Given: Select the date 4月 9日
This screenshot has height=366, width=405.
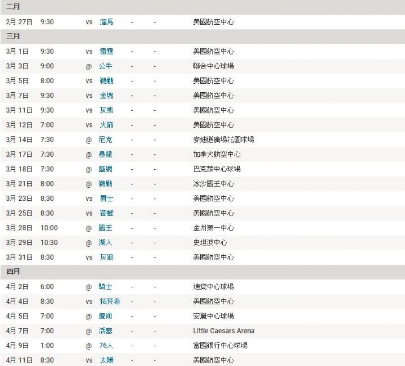Looking at the screenshot, I should pos(17,346).
